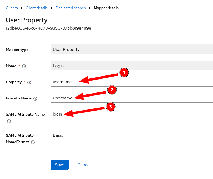Select the Mapper type label
Viewport: 213px width, 179px height.
coord(17,50)
